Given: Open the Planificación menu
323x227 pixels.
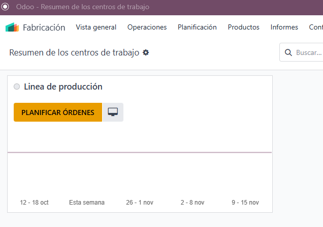Looking at the screenshot, I should [x=197, y=27].
